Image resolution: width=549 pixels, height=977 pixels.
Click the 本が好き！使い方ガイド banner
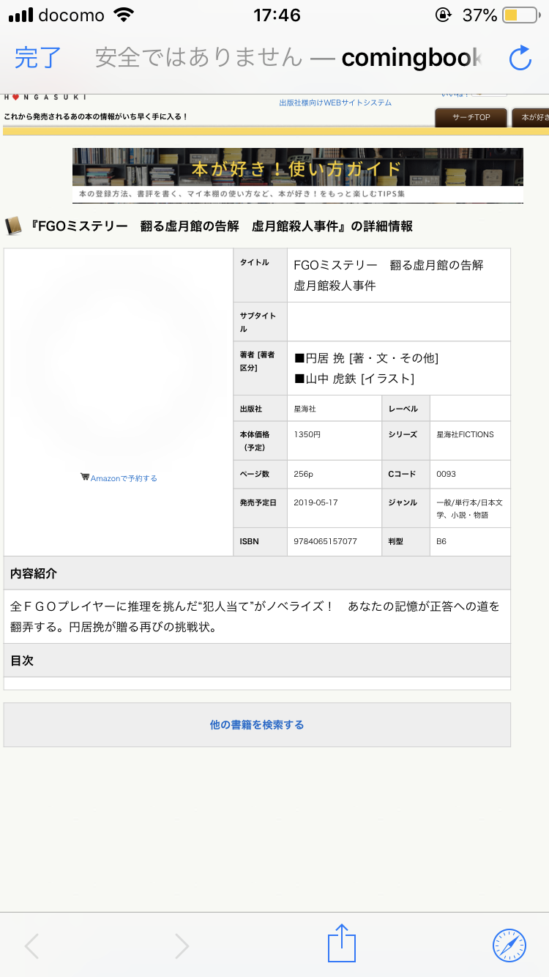click(297, 175)
